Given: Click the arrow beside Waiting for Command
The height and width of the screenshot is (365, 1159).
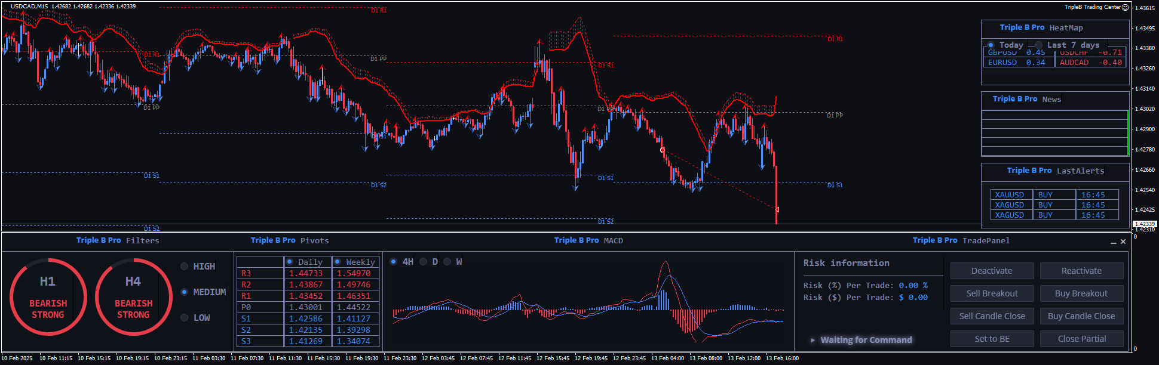Looking at the screenshot, I should point(812,340).
